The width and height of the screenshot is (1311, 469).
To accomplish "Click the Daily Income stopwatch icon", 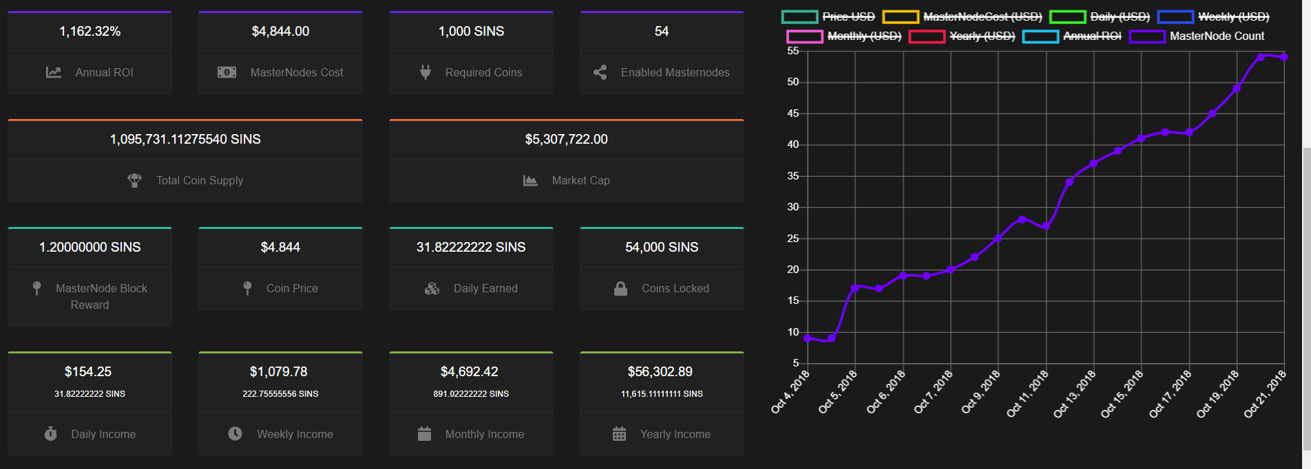I will [x=51, y=434].
